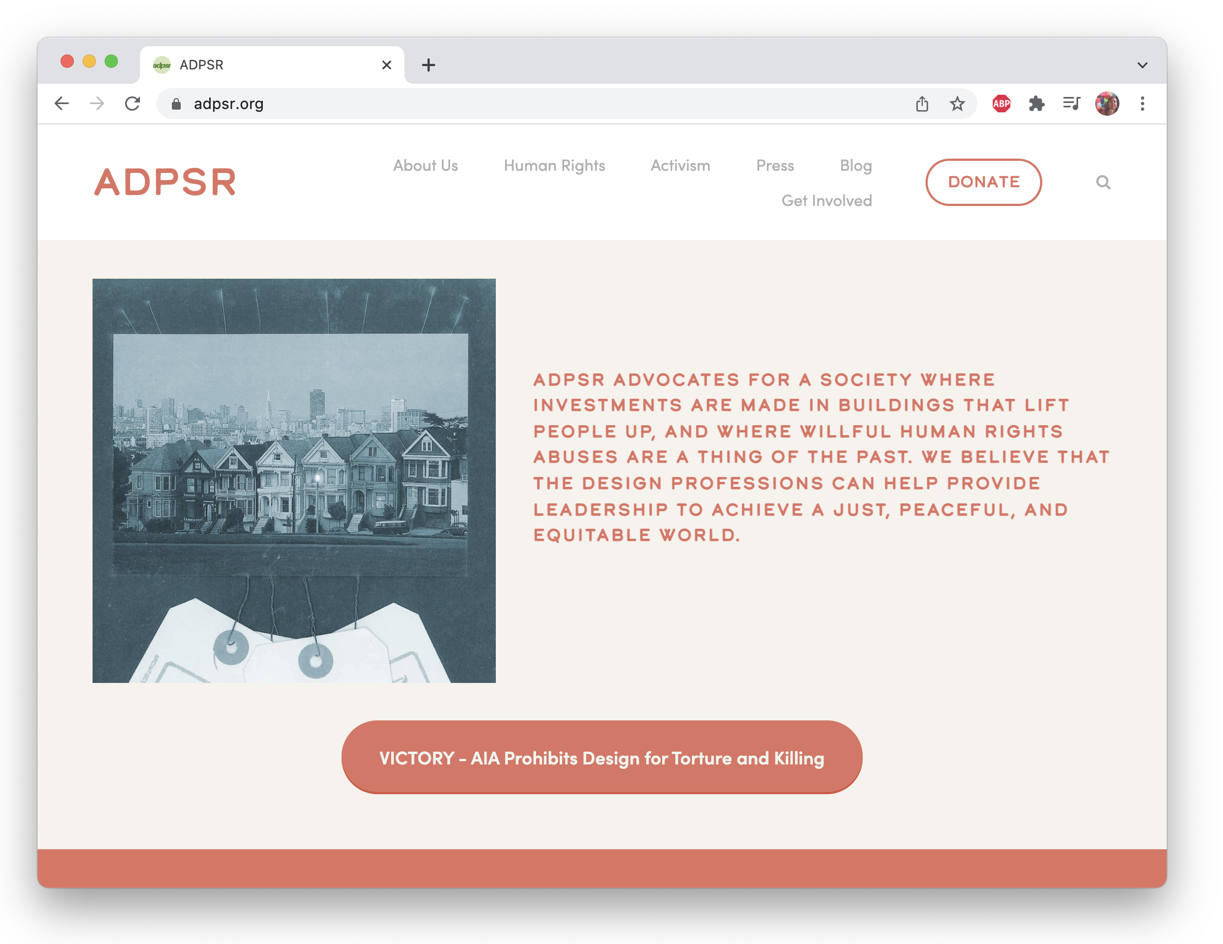Click the DONATE button
Viewport: 1223px width, 944px height.
[983, 182]
